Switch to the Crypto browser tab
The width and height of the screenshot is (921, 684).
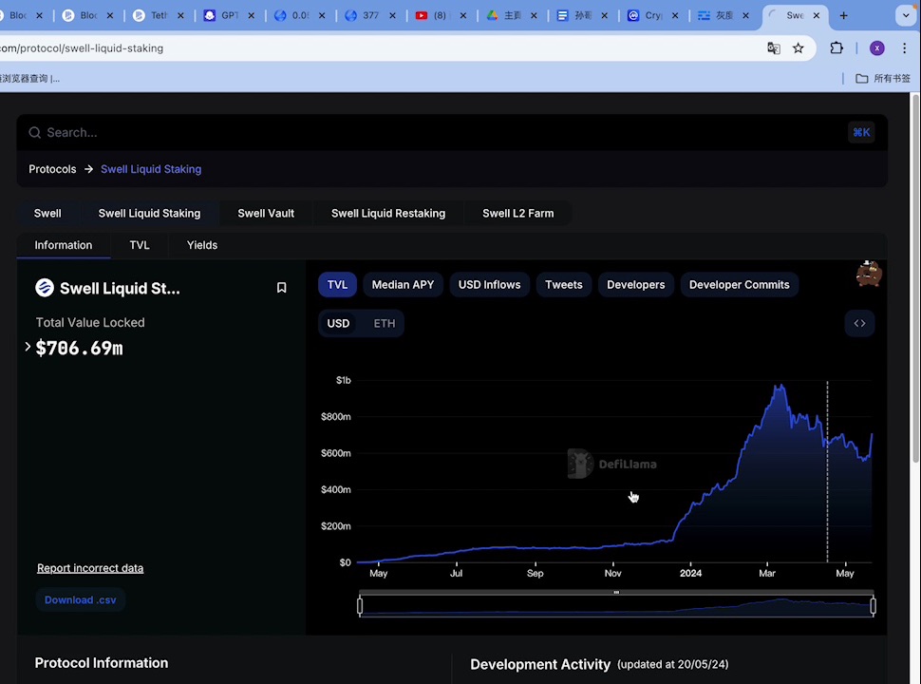645,16
